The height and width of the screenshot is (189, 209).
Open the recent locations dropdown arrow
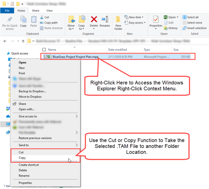[x=18, y=41]
